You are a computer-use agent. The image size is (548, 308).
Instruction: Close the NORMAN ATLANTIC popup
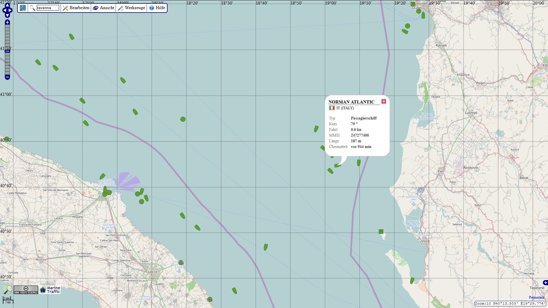point(384,102)
